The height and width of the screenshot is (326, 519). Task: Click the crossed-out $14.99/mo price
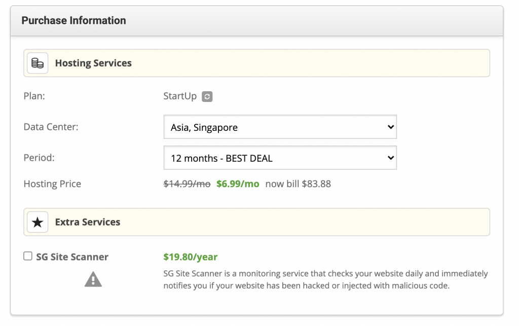point(187,184)
